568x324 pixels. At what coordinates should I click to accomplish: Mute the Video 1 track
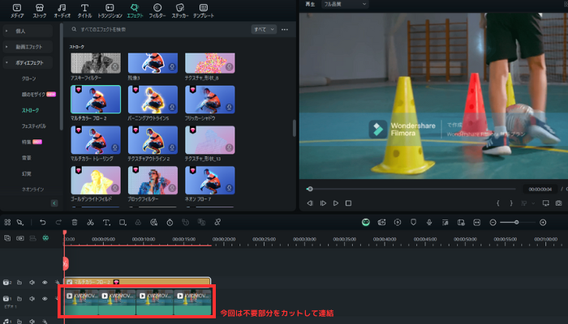pyautogui.click(x=32, y=299)
